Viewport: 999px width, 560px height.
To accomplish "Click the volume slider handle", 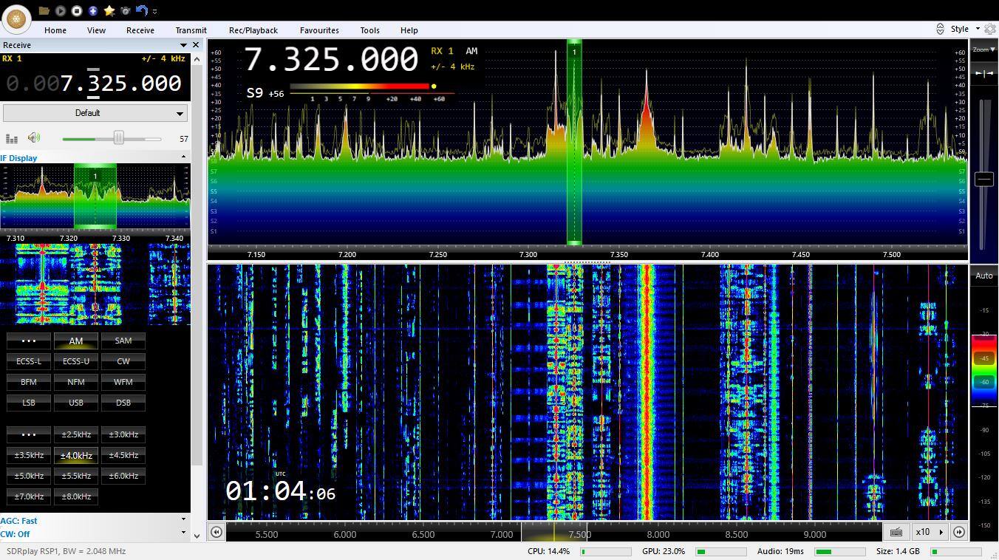I will (118, 138).
